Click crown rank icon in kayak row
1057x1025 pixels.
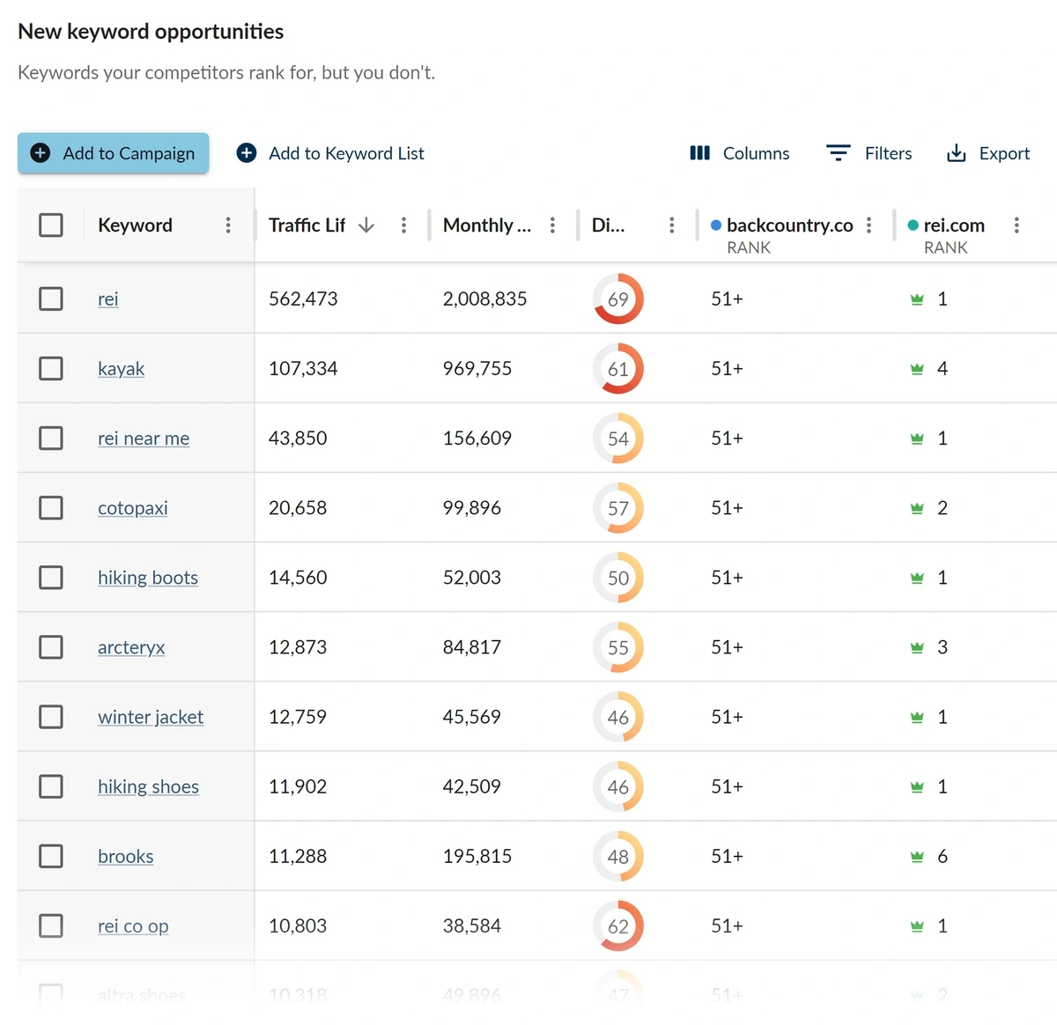pyautogui.click(x=917, y=369)
